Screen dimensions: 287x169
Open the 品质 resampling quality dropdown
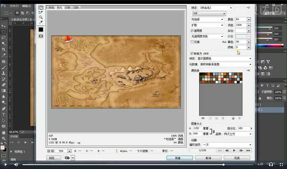237,134
